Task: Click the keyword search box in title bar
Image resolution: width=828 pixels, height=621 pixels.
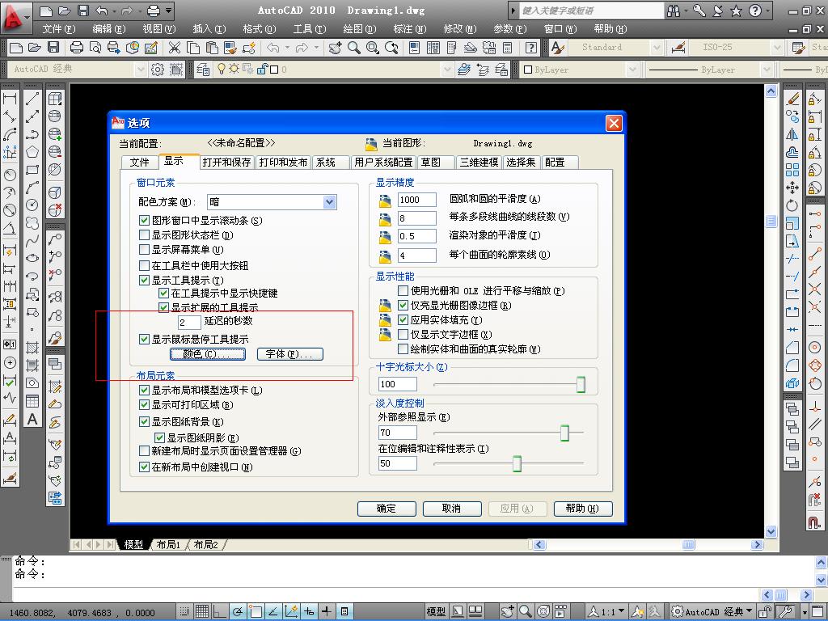Action: (591, 10)
